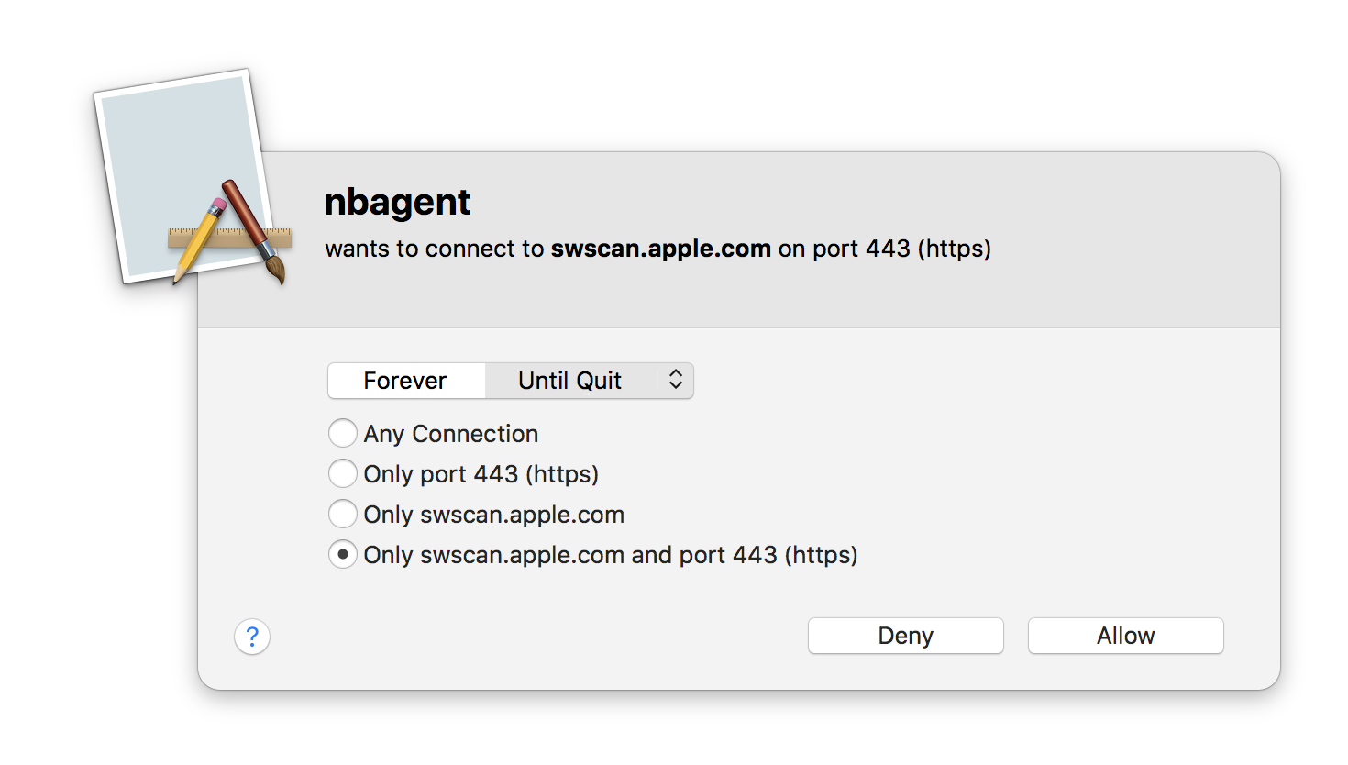Select the Any Connection radio button
1348x765 pixels.
[x=343, y=433]
